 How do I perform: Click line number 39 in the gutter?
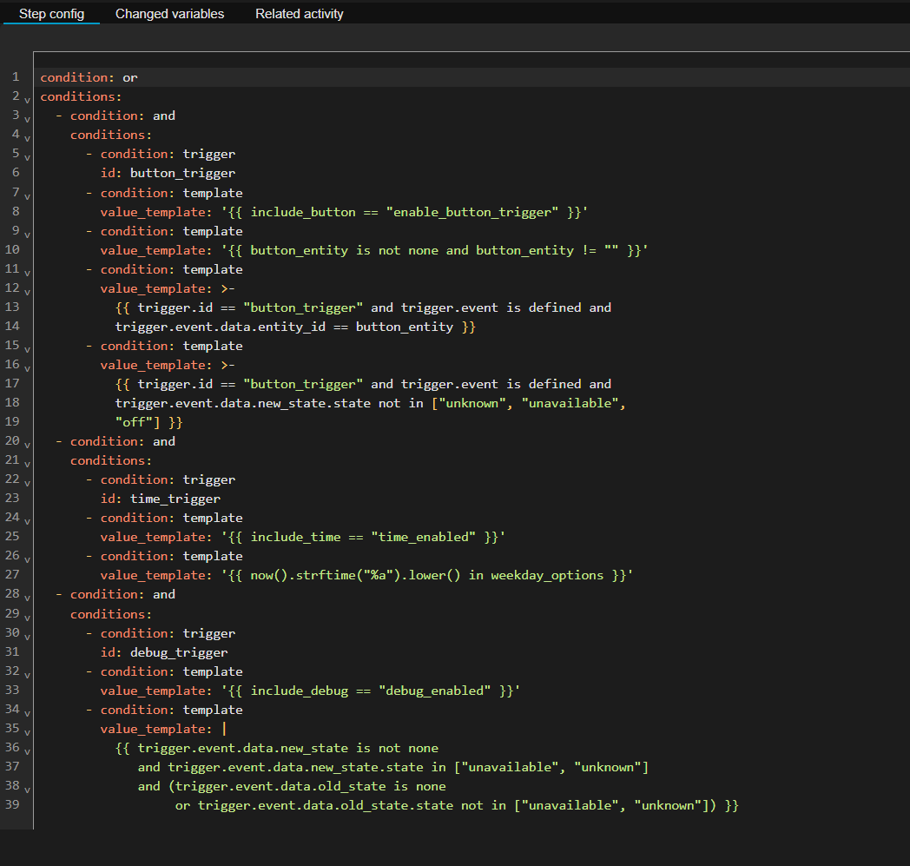click(x=12, y=804)
